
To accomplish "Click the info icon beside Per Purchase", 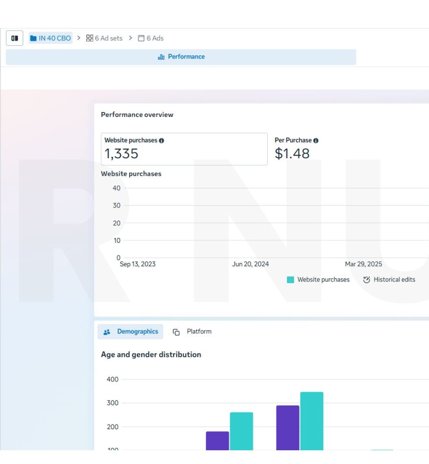I will point(316,140).
